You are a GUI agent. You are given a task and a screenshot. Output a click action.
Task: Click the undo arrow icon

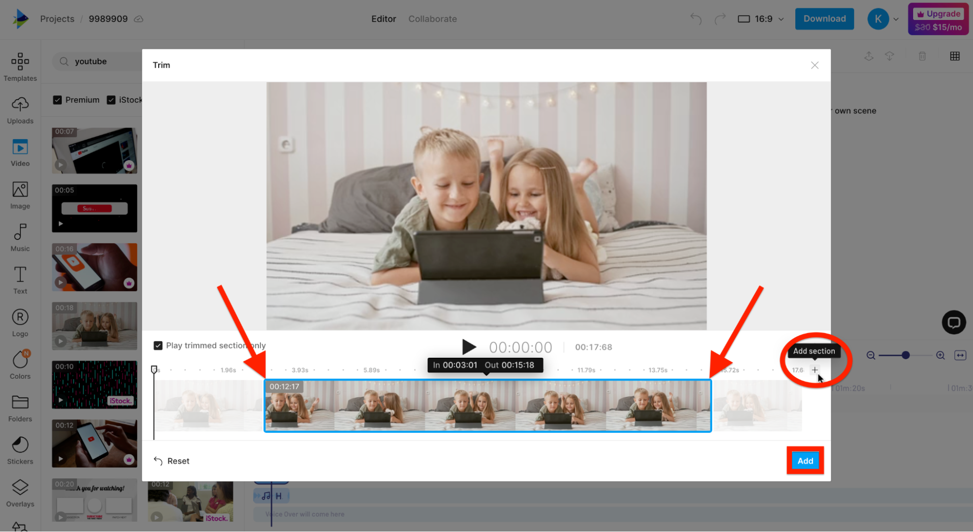(x=695, y=18)
